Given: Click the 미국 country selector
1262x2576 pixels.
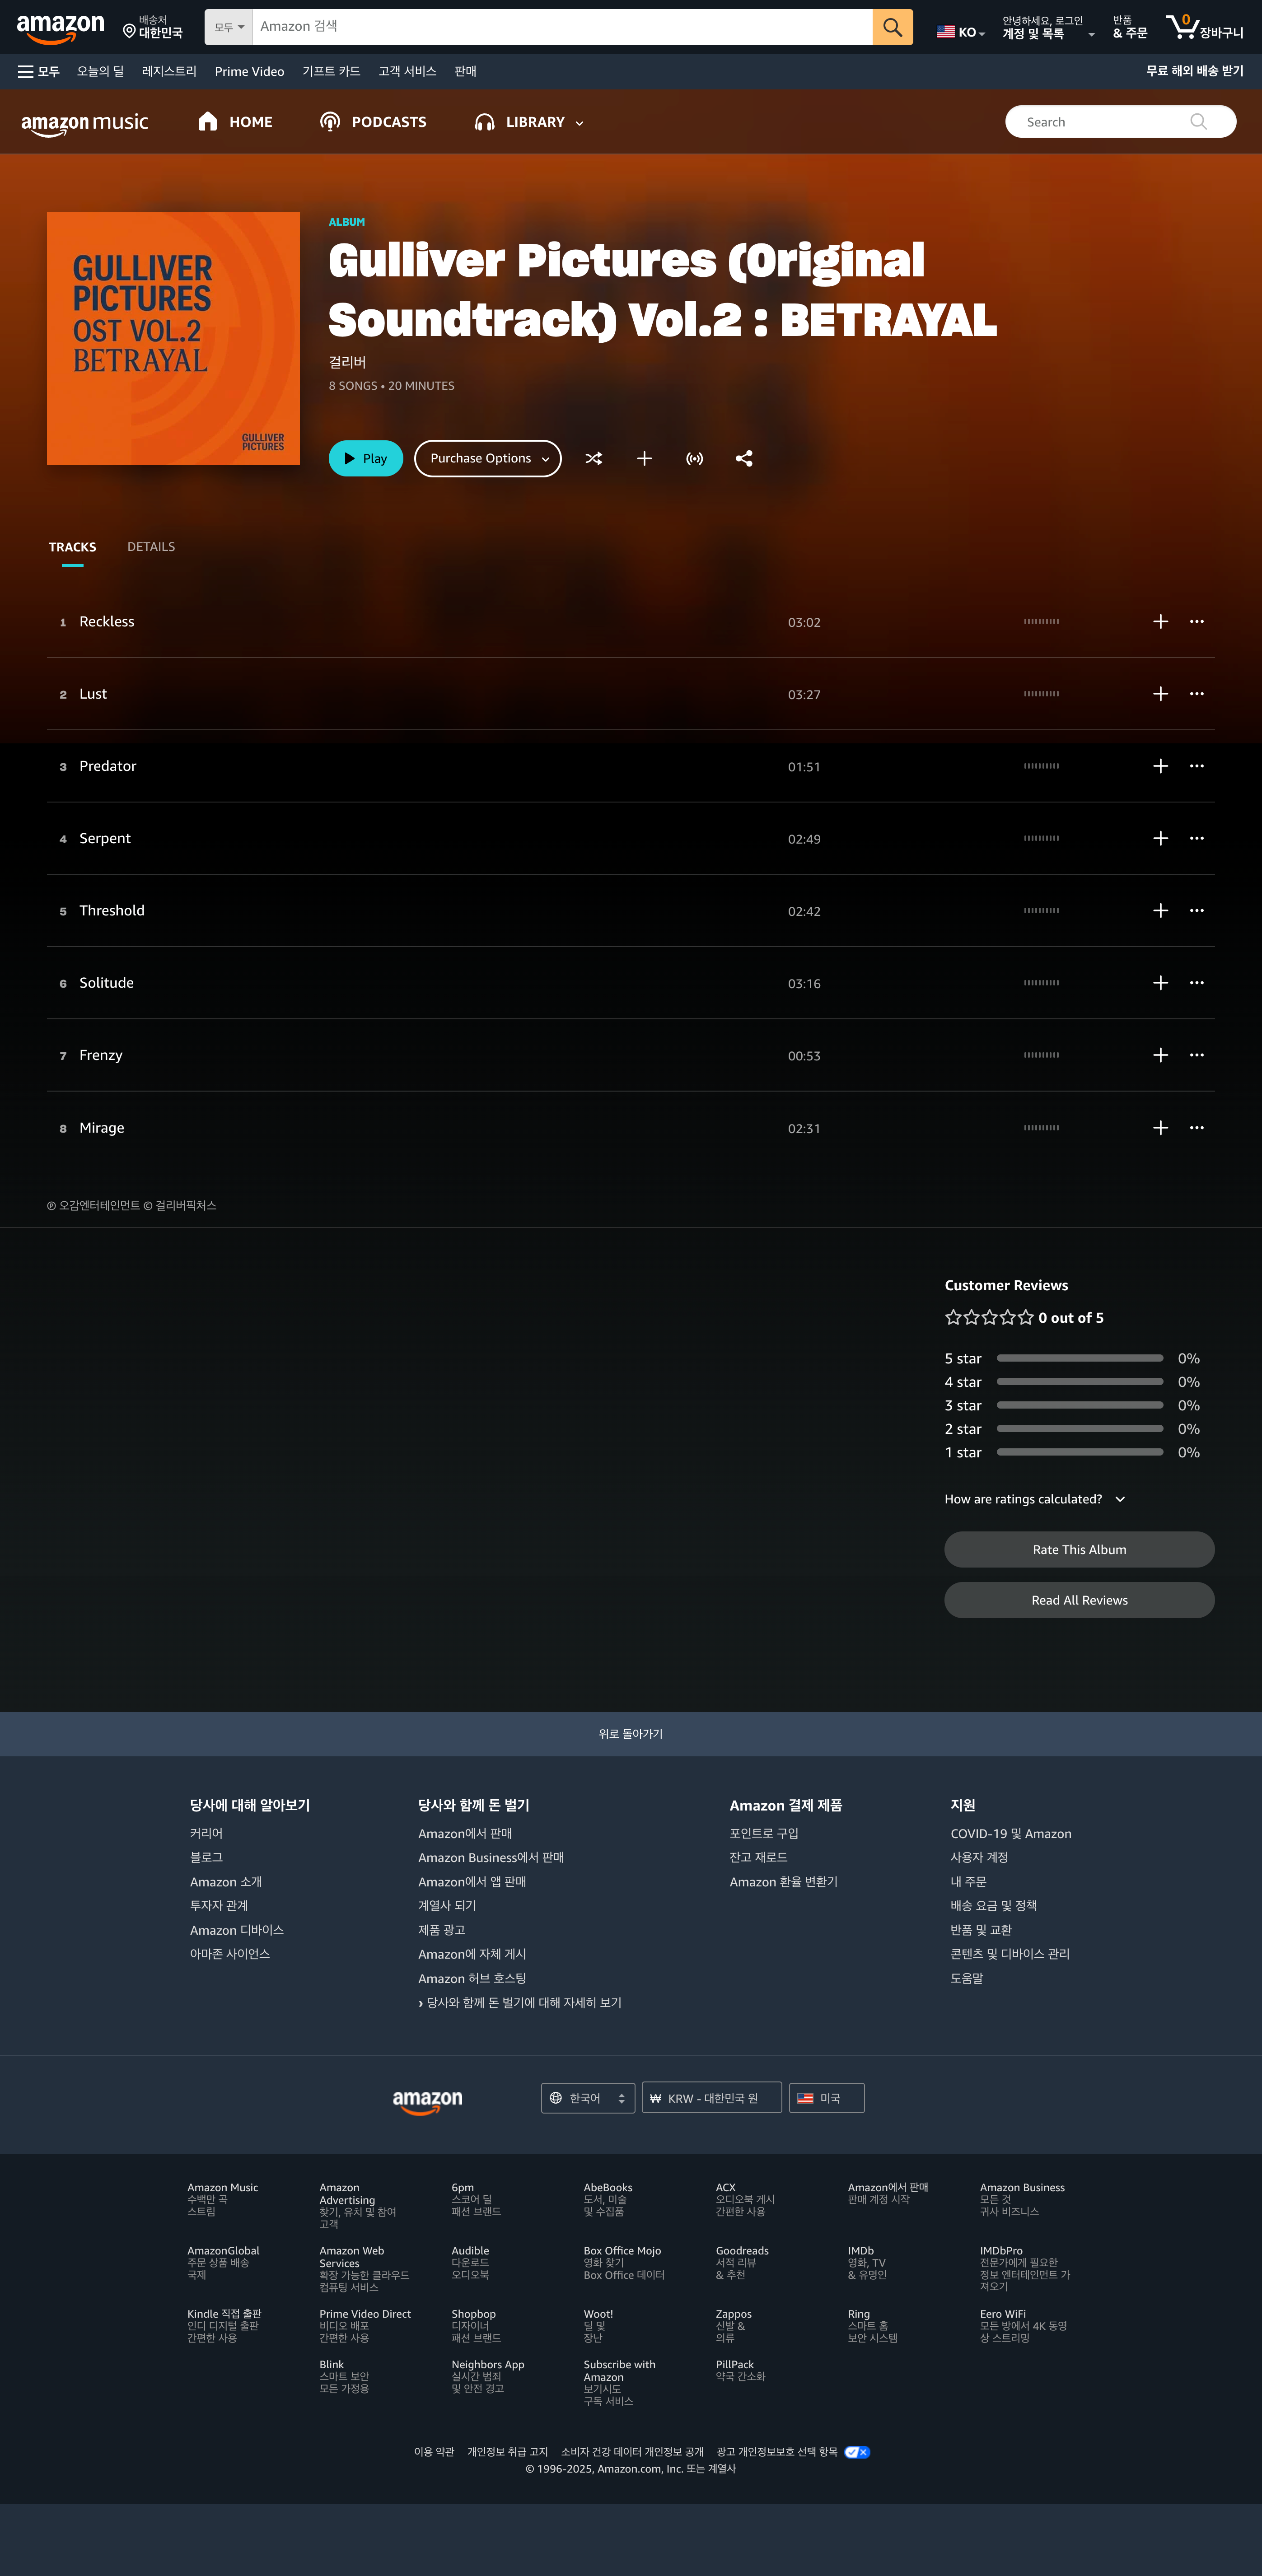Looking at the screenshot, I should [826, 2099].
